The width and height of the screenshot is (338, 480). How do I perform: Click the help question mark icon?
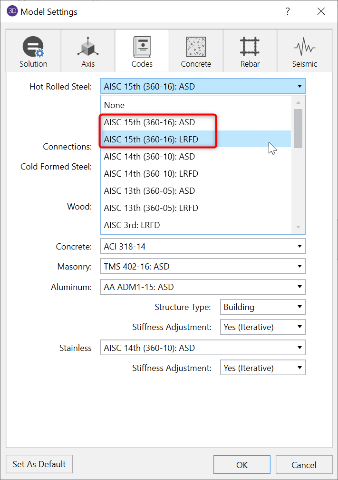[x=288, y=11]
